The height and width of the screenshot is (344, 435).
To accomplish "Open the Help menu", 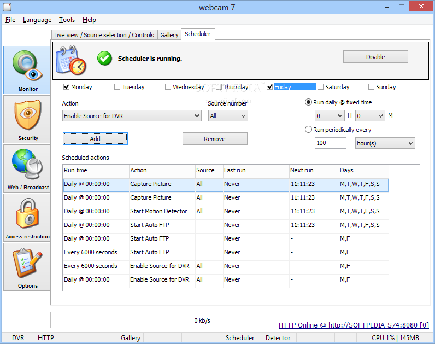I will [x=89, y=20].
